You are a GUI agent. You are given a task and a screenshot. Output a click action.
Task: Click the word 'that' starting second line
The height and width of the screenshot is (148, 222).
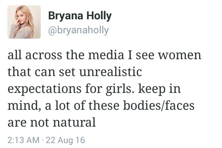coord(19,72)
